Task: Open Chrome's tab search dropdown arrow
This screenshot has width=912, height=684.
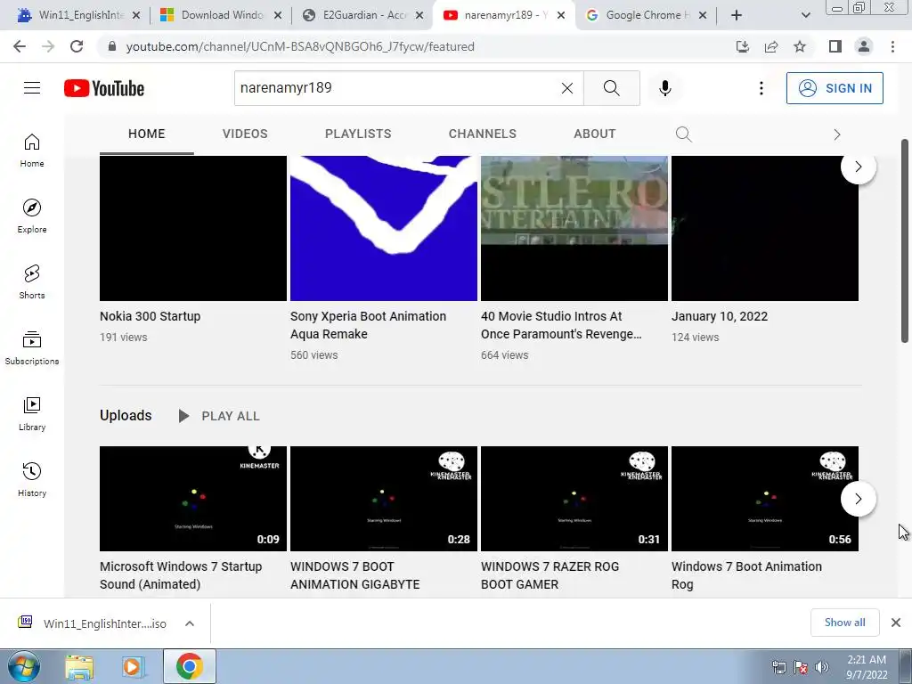Action: point(805,15)
